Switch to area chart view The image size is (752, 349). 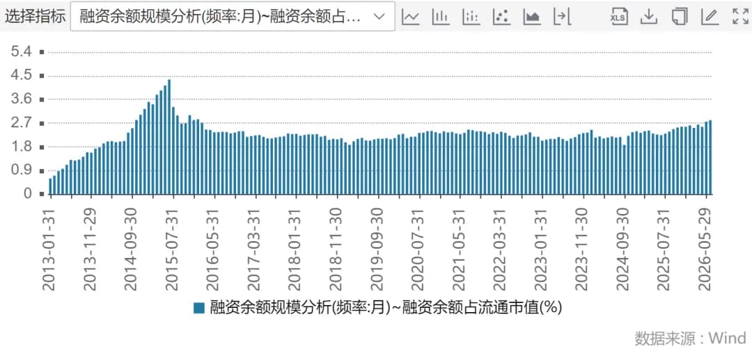click(532, 17)
